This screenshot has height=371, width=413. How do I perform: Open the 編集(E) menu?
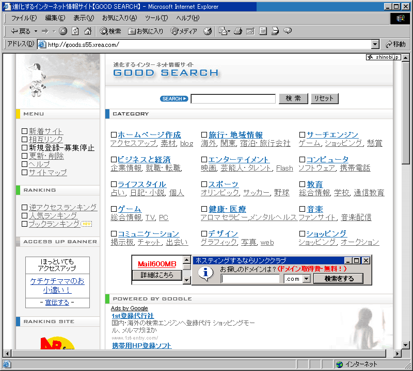coord(55,18)
